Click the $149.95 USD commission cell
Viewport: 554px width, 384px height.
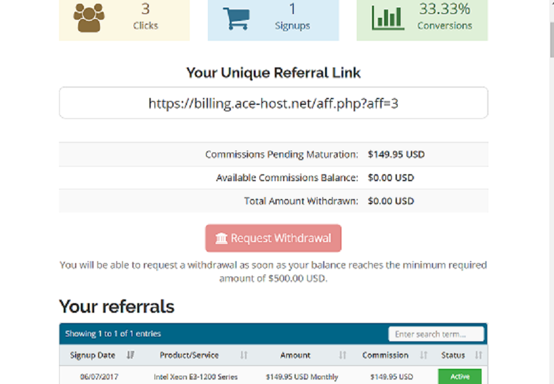point(391,377)
